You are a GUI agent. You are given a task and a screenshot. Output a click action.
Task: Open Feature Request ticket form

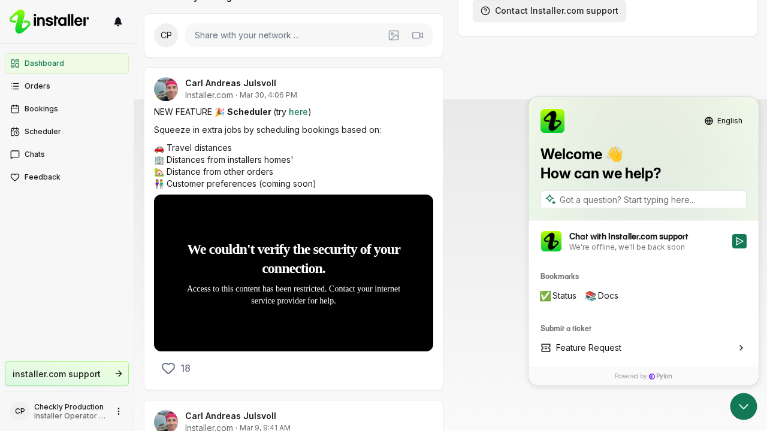(x=644, y=348)
